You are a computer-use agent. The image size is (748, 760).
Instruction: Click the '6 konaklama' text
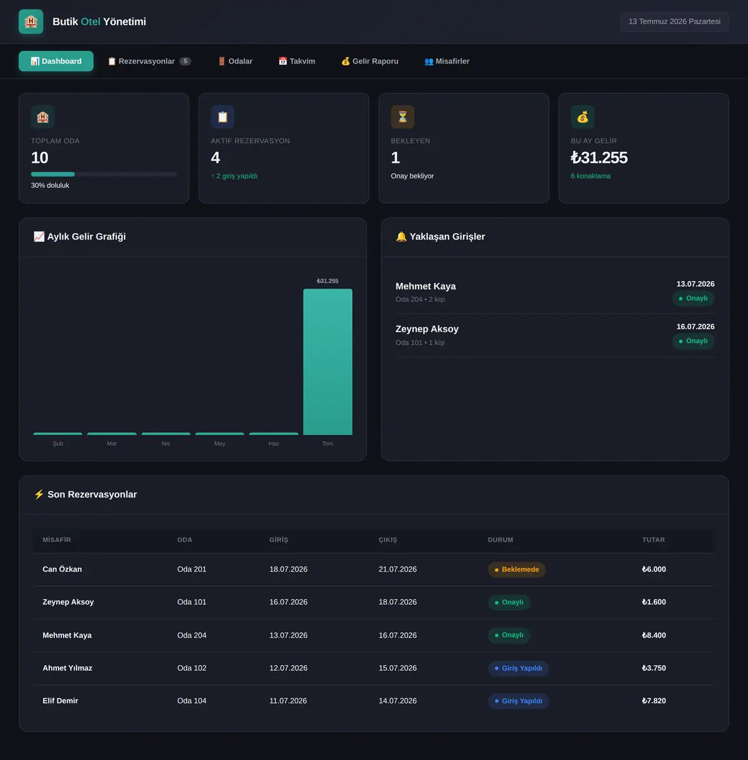[x=591, y=176]
